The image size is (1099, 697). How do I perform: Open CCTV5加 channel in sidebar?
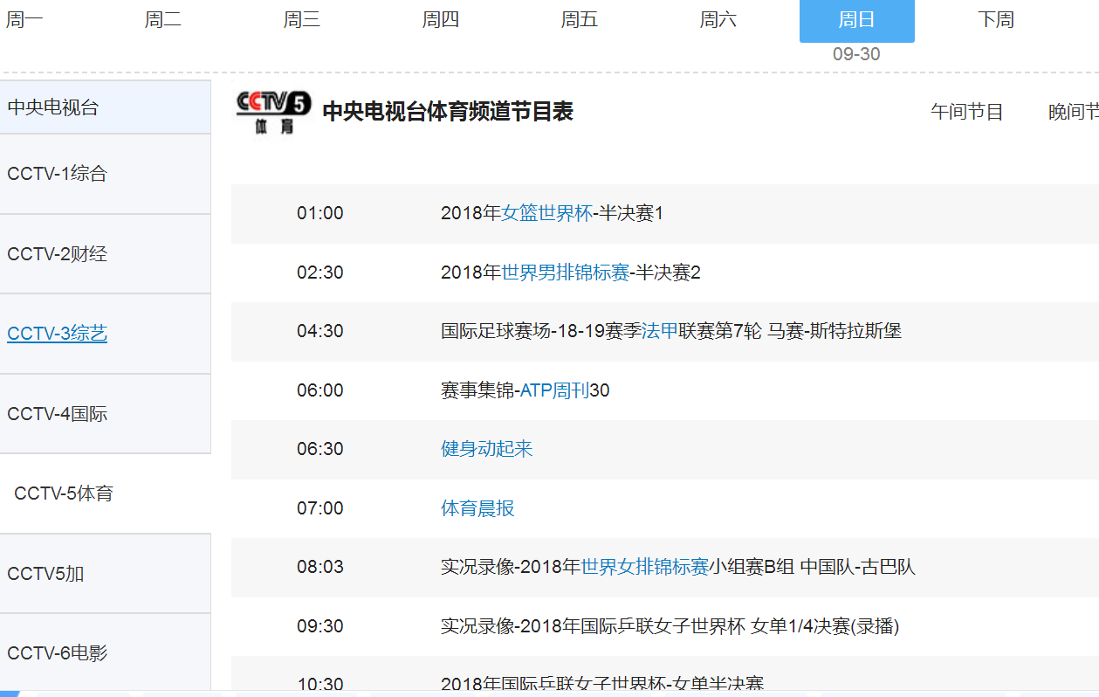click(106, 574)
